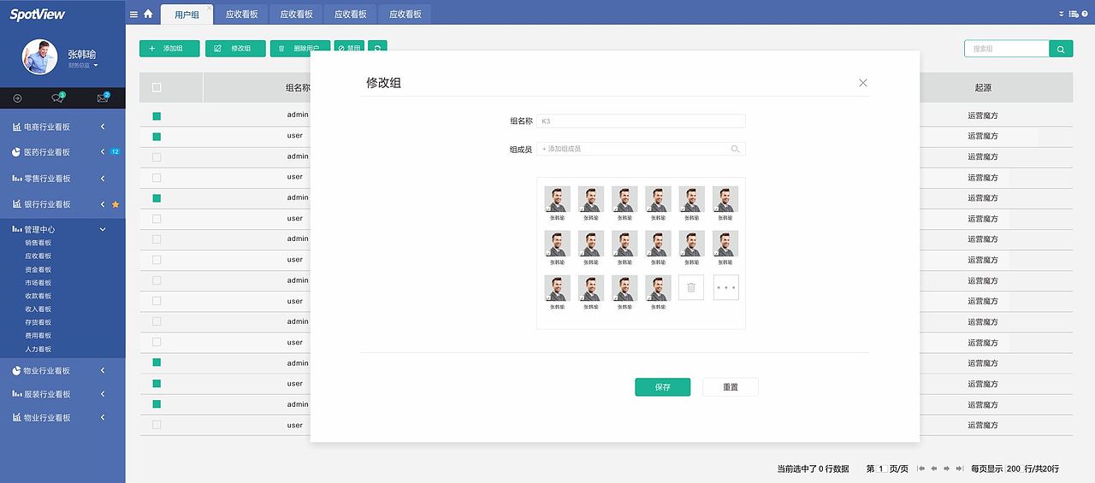Click the 保存 button in dialog
This screenshot has width=1095, height=483.
click(x=662, y=387)
